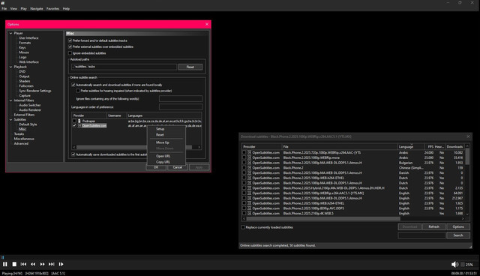The width and height of the screenshot is (480, 276).
Task: Collapse the Subtitles tree node
Action: tap(11, 120)
